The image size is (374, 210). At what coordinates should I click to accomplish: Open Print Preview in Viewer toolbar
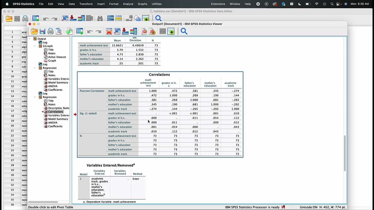click(59, 32)
